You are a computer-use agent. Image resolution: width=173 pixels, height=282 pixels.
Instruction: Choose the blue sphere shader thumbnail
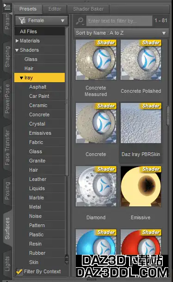[96, 242]
